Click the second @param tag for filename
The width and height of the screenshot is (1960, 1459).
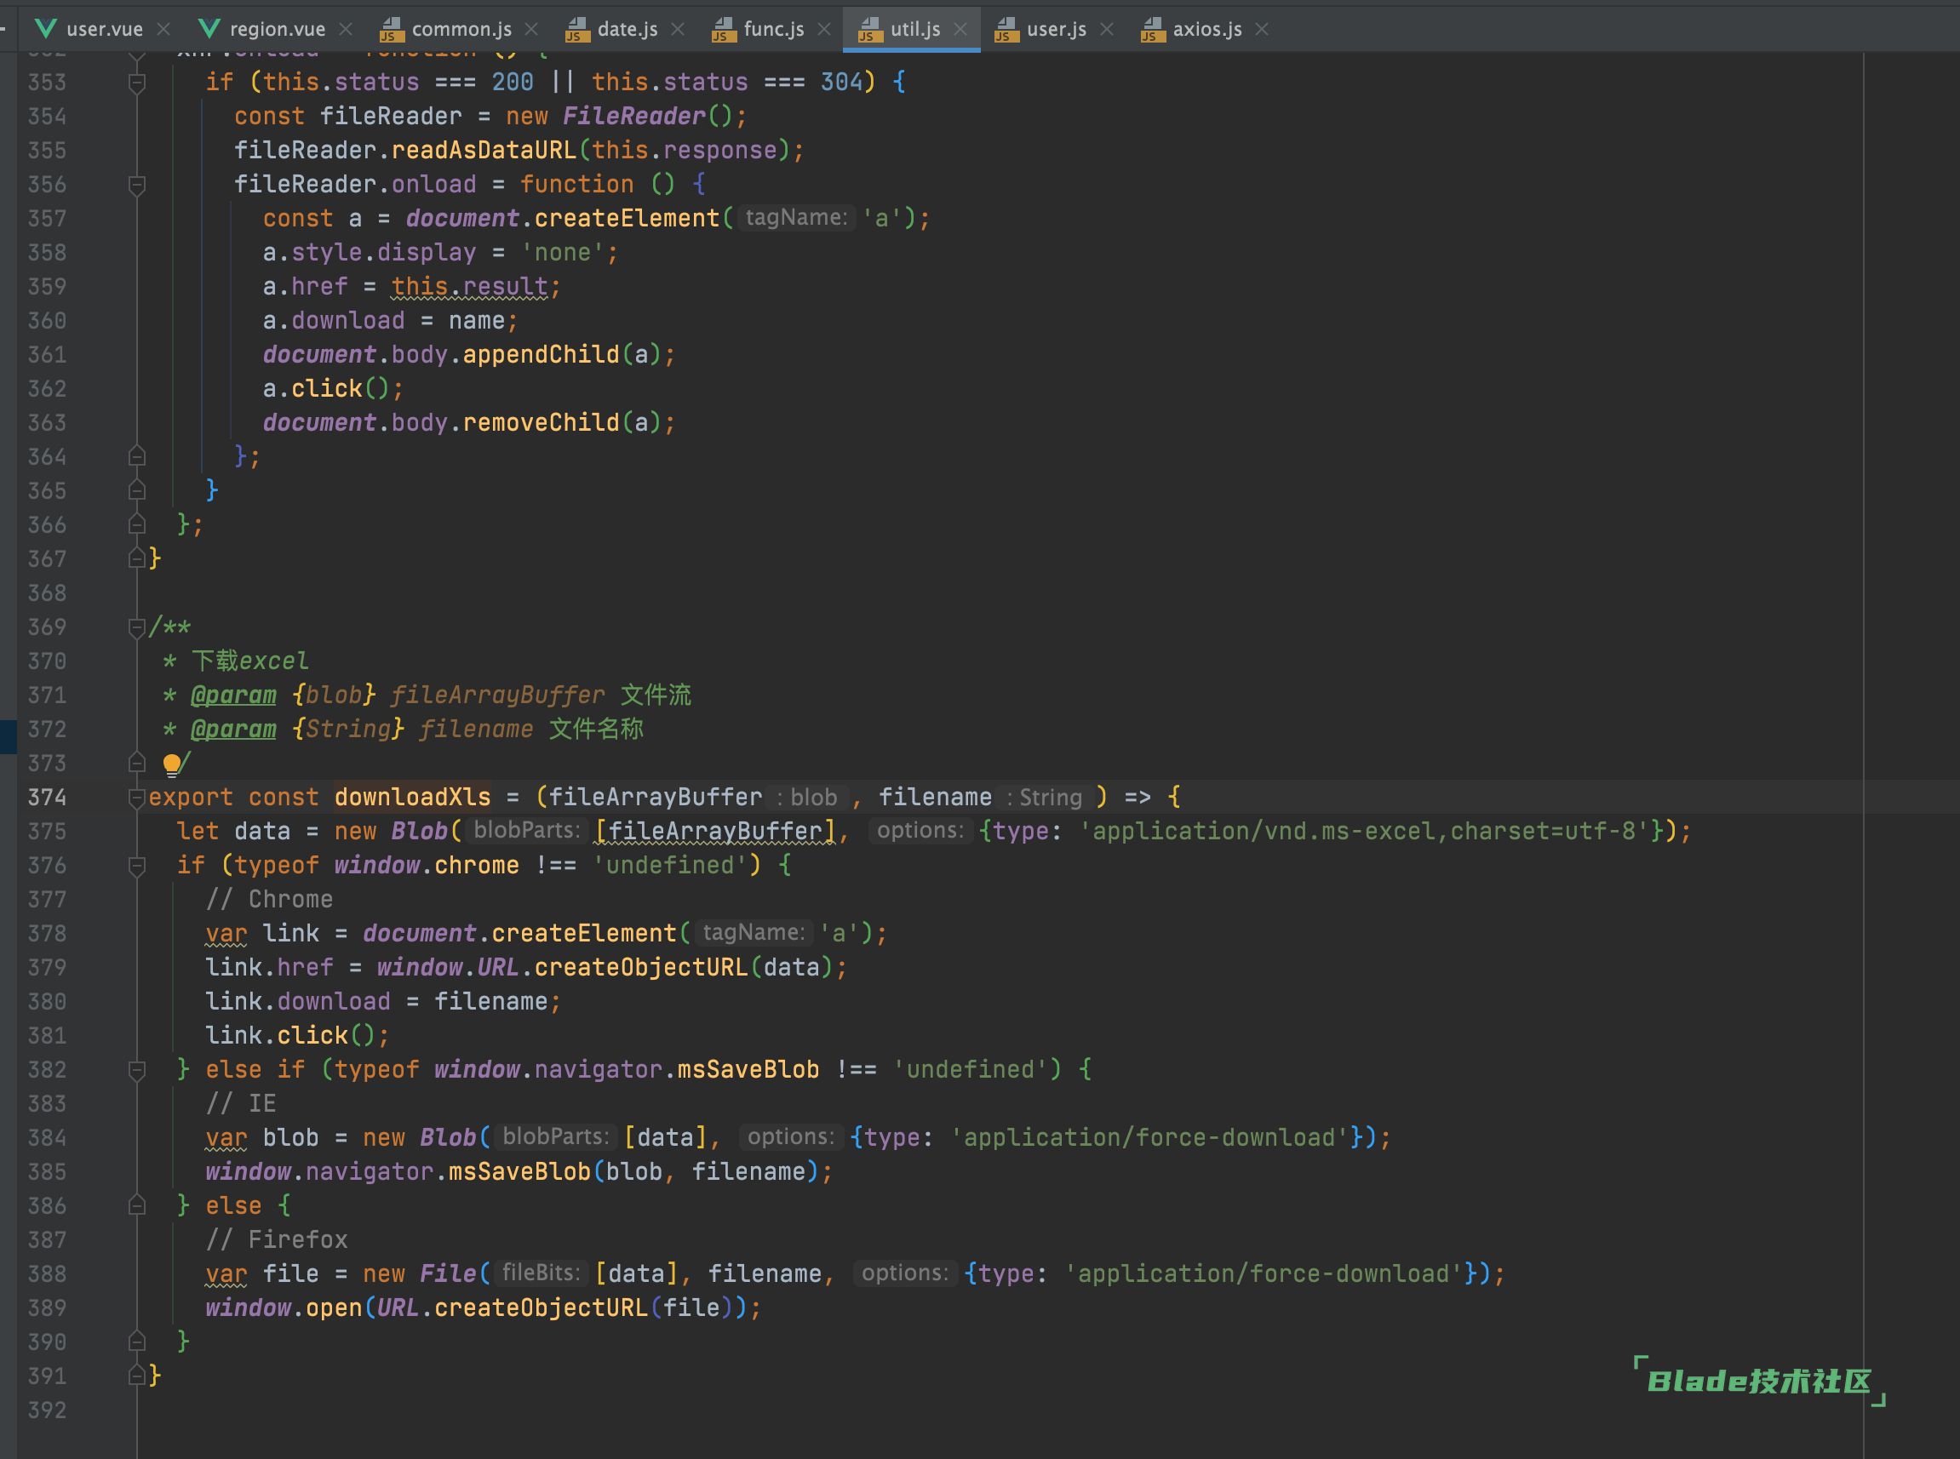(233, 729)
